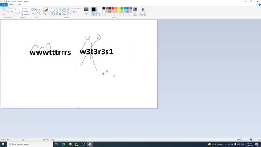Open Microsoft Edge from taskbar
The image size is (261, 147).
pos(64,144)
